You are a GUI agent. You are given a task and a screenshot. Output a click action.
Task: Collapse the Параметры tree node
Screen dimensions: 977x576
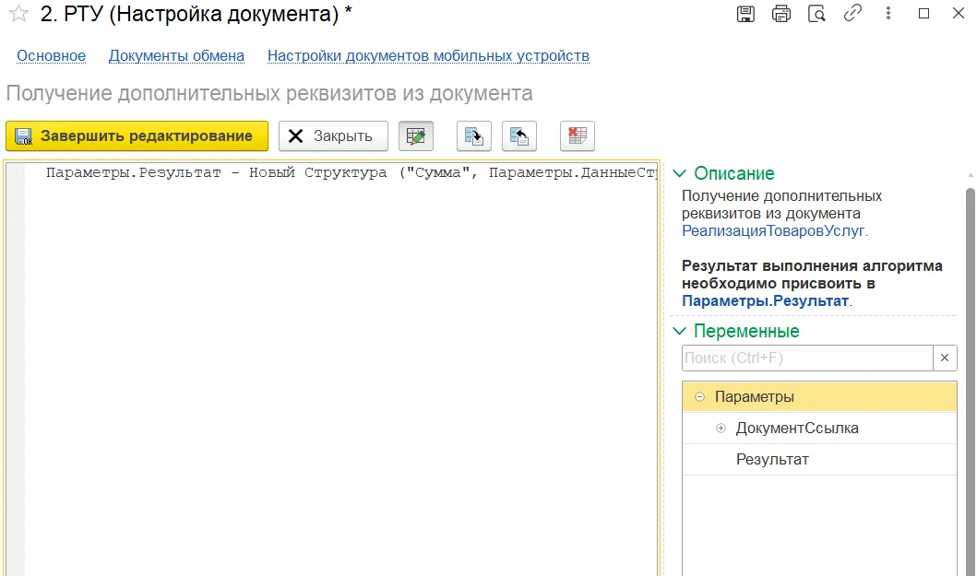(699, 397)
